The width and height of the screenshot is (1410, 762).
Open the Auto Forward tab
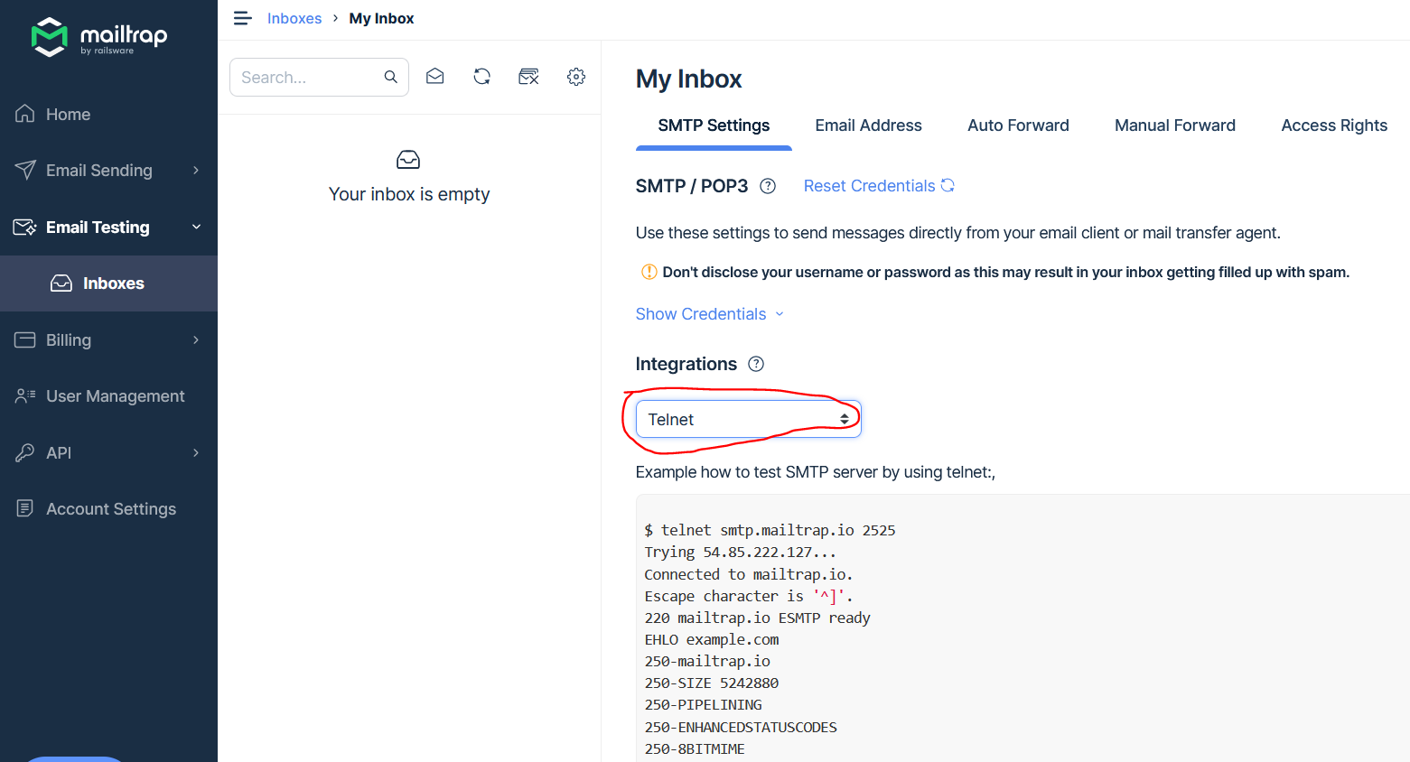(x=1018, y=125)
